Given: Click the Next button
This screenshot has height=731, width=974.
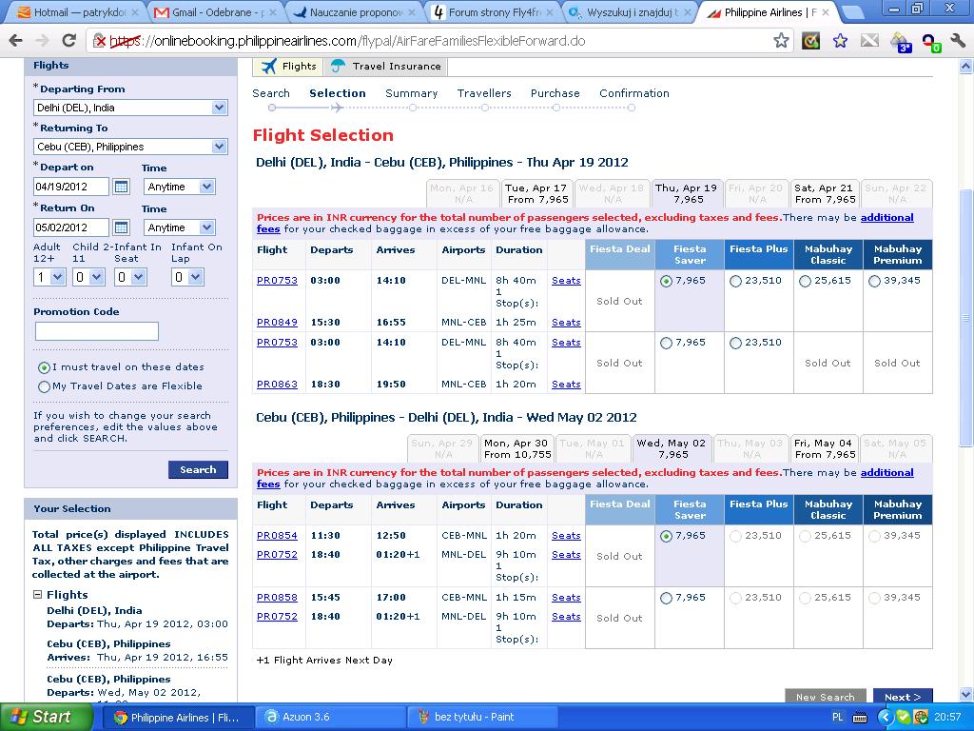Looking at the screenshot, I should 903,697.
